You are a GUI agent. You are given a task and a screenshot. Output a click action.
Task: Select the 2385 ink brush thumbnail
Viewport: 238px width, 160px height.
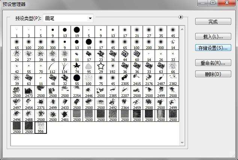pos(113,91)
